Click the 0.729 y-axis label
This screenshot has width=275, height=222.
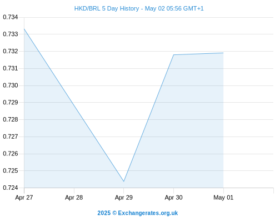(x=11, y=102)
